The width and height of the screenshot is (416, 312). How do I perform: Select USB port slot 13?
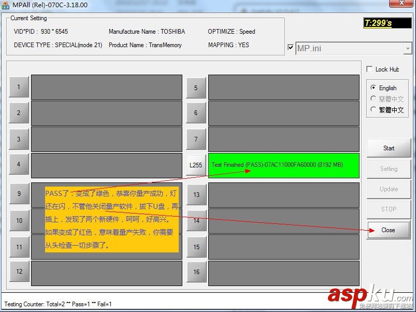point(196,194)
